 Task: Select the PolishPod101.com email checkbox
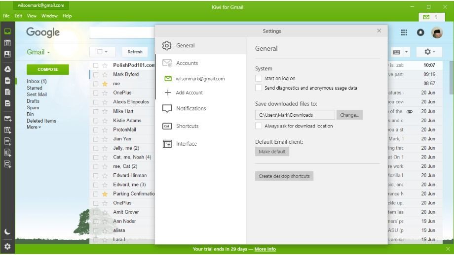(96, 65)
